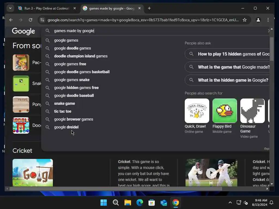Choose 'tic tac toe' suggestion
The height and width of the screenshot is (209, 279).
(63, 111)
